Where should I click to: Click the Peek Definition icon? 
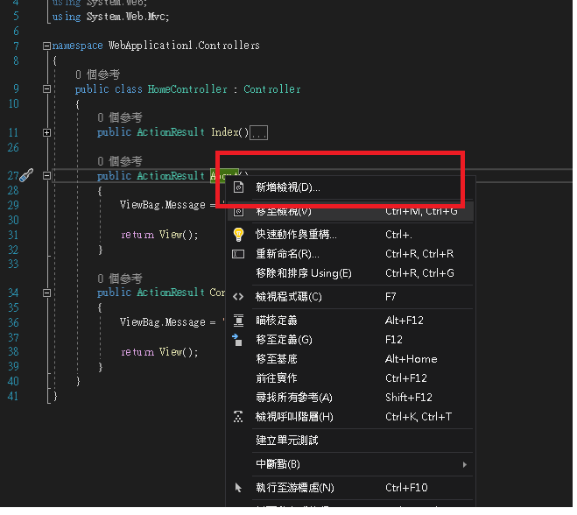(x=240, y=322)
